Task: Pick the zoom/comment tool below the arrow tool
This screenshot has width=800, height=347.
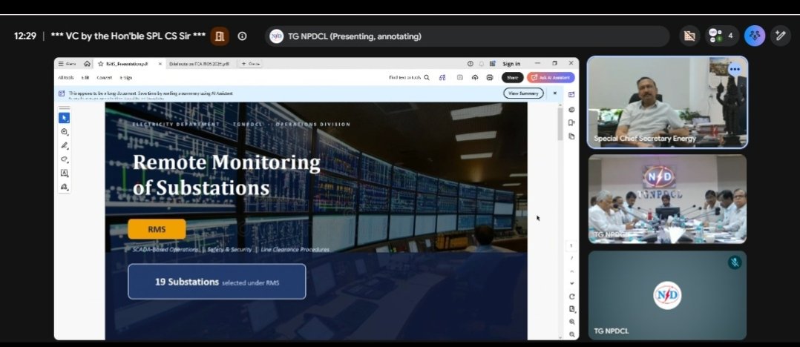Action: [x=65, y=131]
